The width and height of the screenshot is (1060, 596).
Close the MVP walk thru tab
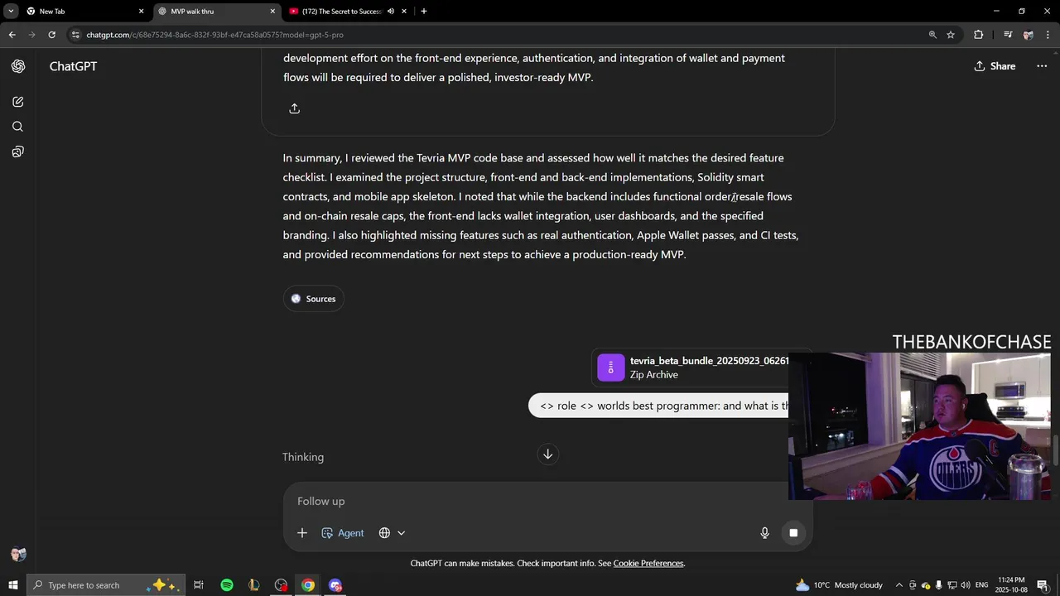pos(272,12)
